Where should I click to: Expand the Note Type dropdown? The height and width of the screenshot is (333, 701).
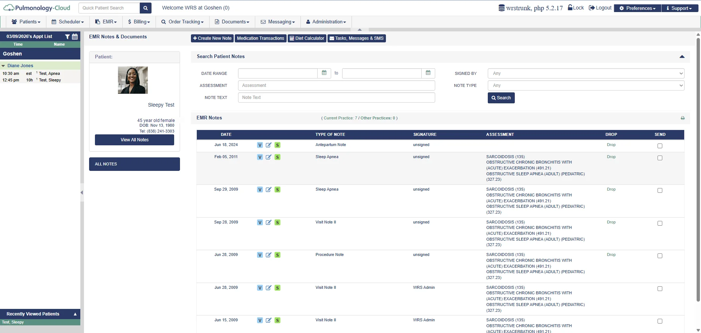[x=586, y=85]
